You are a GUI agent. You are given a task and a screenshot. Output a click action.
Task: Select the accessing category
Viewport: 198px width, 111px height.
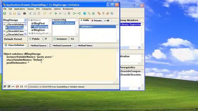tap(60, 20)
